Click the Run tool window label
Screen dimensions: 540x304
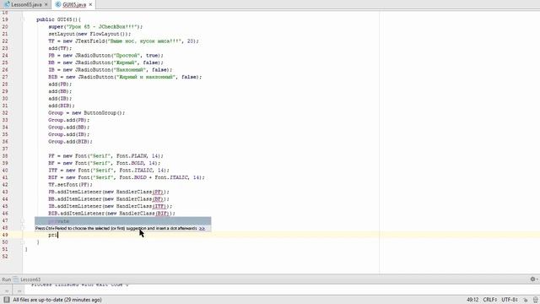(x=7, y=280)
